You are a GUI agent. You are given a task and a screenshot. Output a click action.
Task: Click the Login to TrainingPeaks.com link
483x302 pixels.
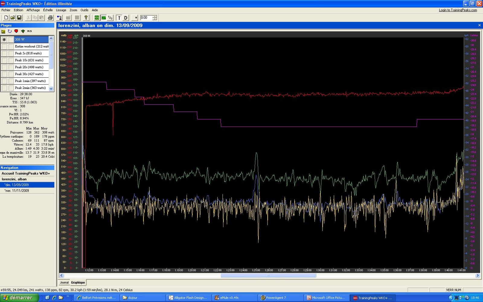[458, 10]
